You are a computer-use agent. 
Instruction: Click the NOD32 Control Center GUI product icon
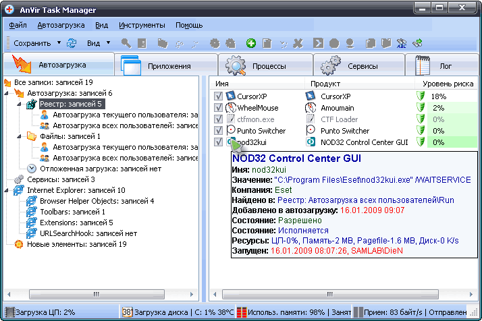(x=311, y=142)
